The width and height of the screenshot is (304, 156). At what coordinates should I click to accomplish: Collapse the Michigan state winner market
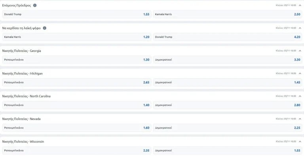coord(300,73)
